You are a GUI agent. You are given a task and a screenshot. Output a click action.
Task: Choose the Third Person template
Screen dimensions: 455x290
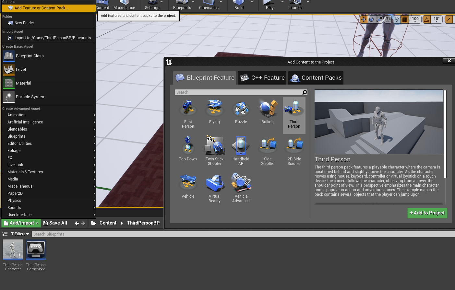(294, 115)
